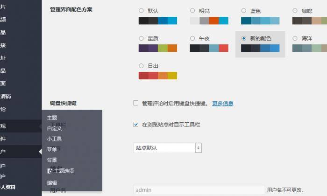Screen dimensions: 327x196
Task: Open 主题选项 in the flyout submenu
Action: point(64,171)
